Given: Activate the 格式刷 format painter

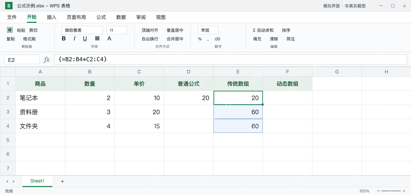Looking at the screenshot, I should (x=29, y=39).
